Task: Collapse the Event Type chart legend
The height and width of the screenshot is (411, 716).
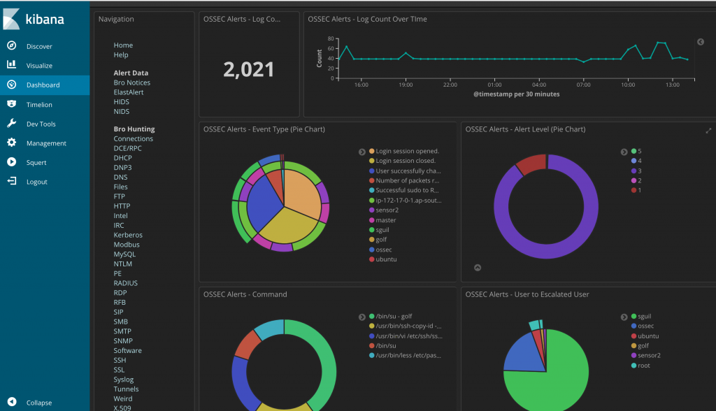Action: click(x=361, y=151)
